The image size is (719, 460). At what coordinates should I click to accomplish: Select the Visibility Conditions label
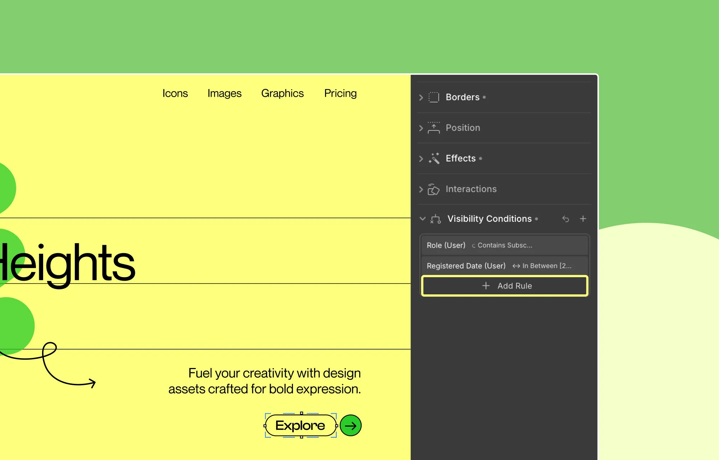[x=490, y=219]
